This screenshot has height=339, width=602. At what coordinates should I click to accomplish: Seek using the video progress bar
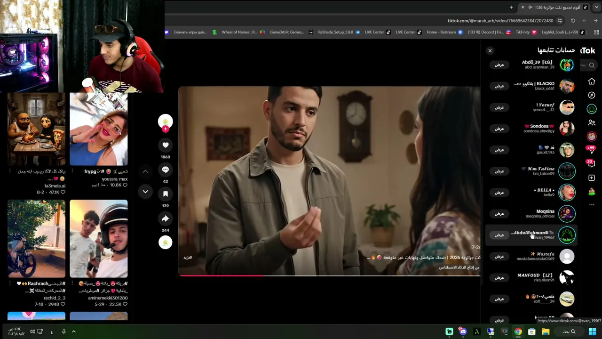(x=329, y=275)
